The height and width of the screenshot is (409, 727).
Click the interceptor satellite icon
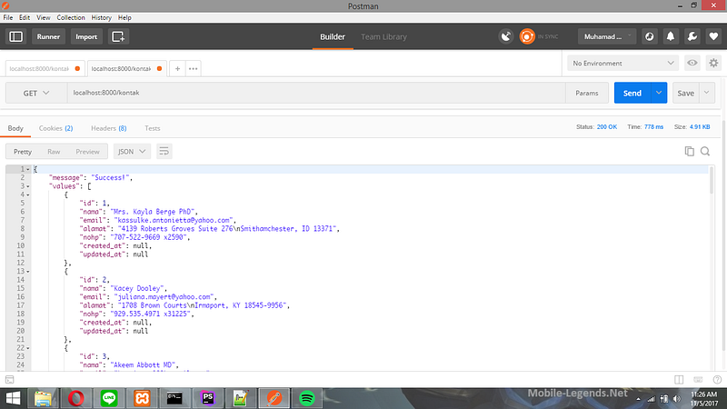(x=506, y=36)
